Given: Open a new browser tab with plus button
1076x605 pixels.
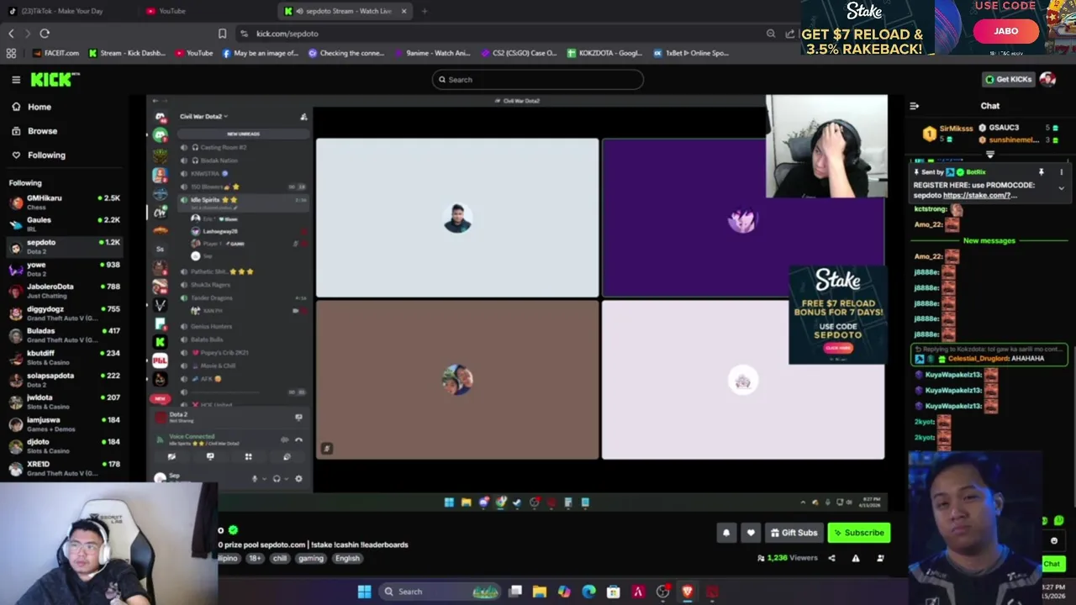Looking at the screenshot, I should pyautogui.click(x=425, y=11).
